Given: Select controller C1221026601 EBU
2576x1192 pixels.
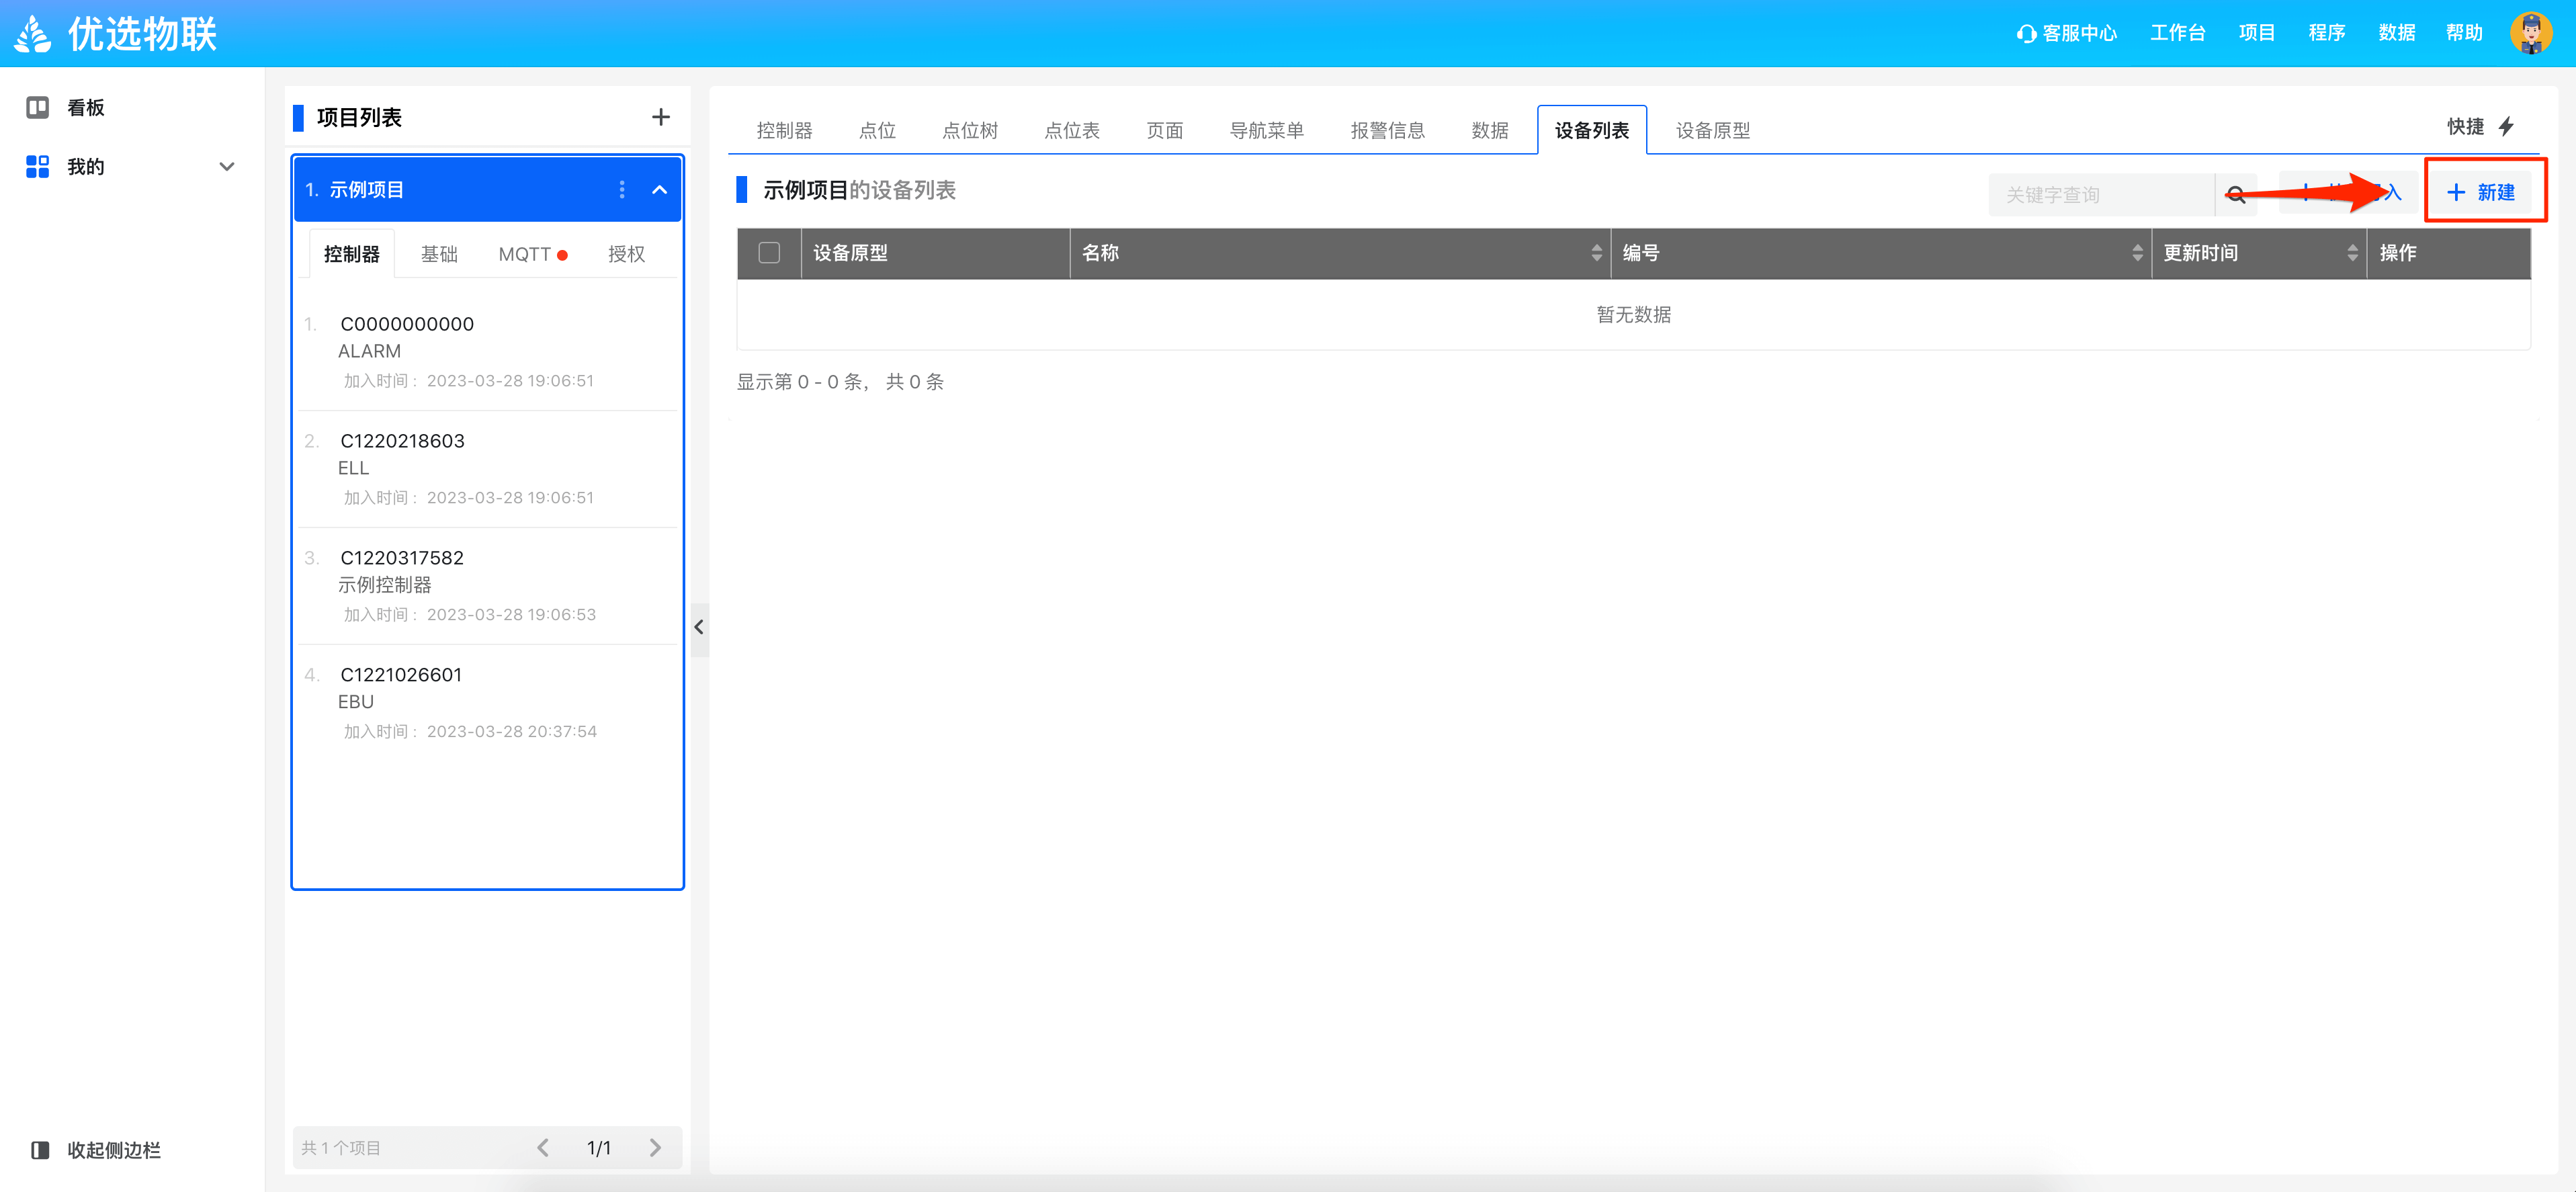Looking at the screenshot, I should pyautogui.click(x=488, y=703).
